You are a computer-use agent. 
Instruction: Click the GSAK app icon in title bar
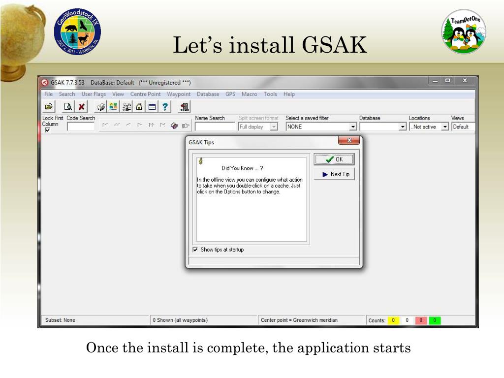point(45,83)
